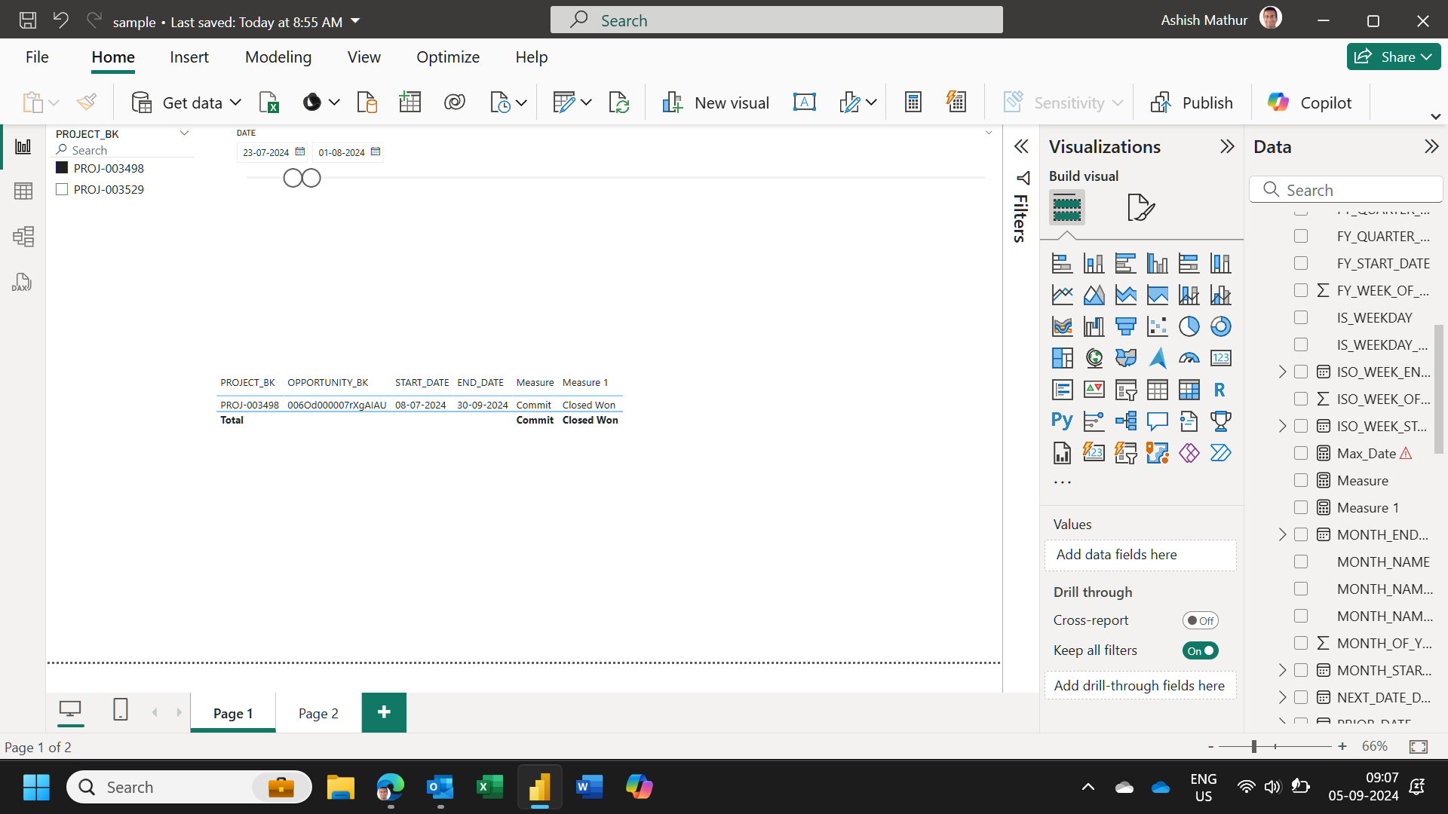Open the Modeling ribbon tab
Image resolution: width=1448 pixels, height=814 pixels.
click(x=278, y=57)
